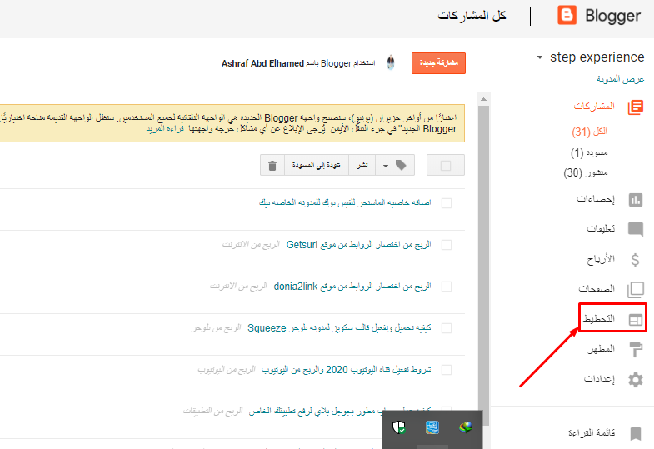Image resolution: width=654 pixels, height=449 pixels.
Task: Open the المشاركات posts icon in sidebar
Action: coord(635,107)
